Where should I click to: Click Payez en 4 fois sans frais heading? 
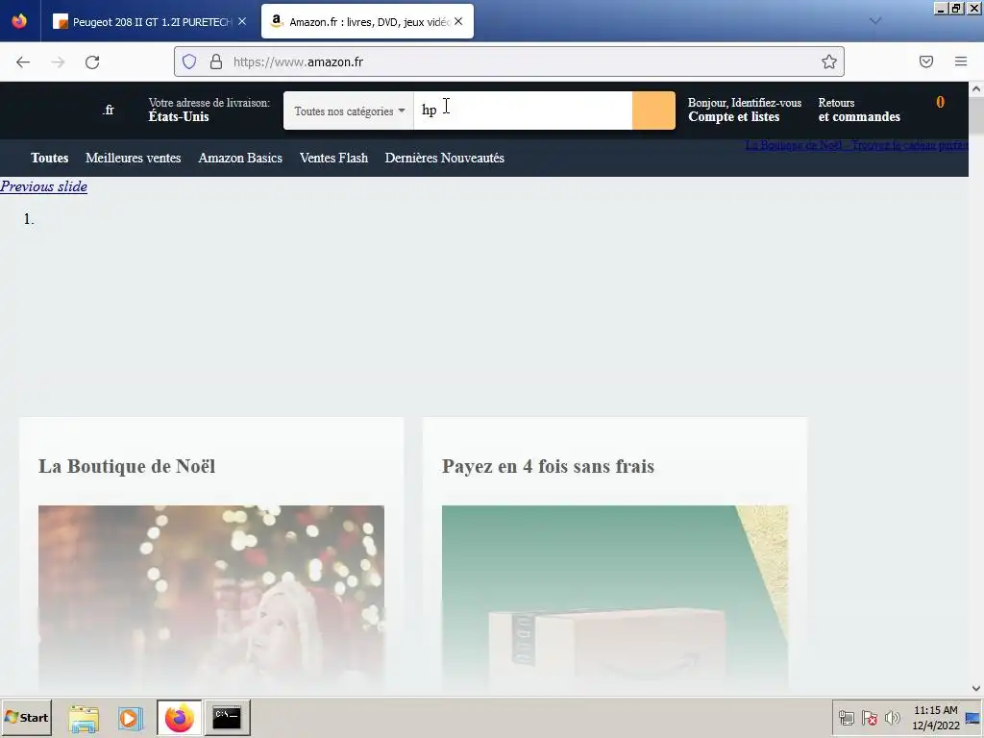548,466
